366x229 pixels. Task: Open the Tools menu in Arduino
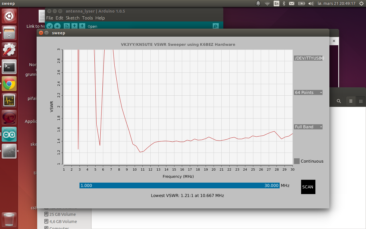87,18
